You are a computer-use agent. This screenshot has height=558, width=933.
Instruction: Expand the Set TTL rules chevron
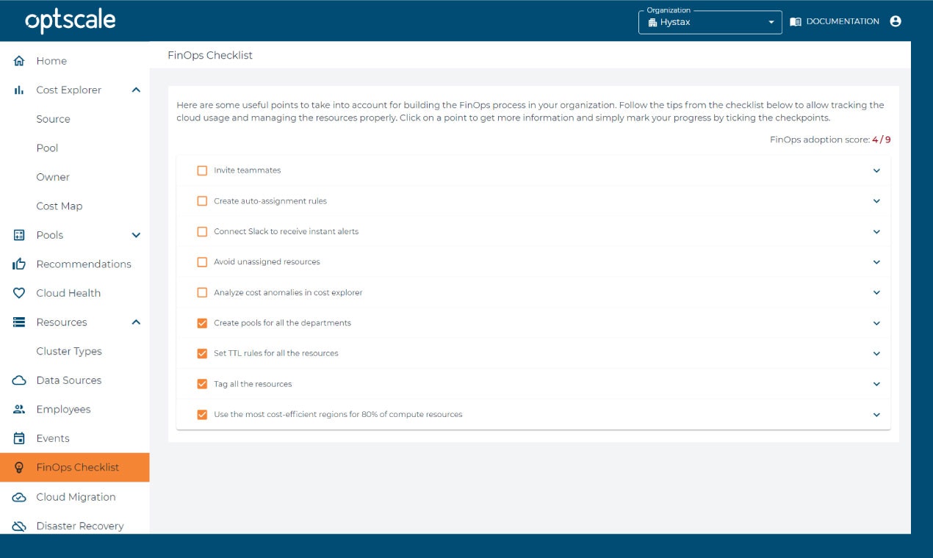876,353
